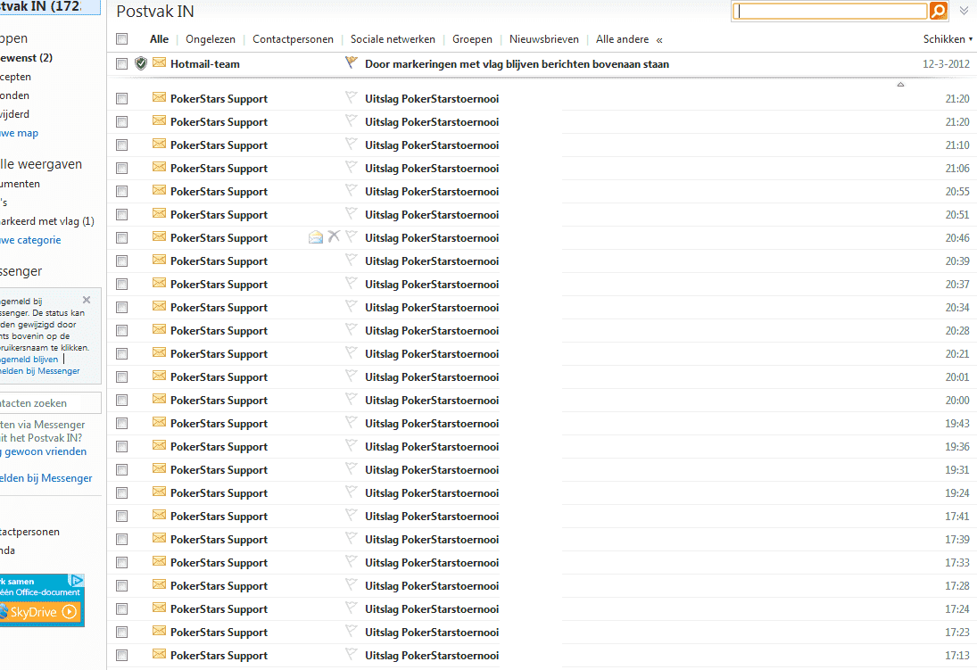Mark the 20:46 PokerStars email as read
The width and height of the screenshot is (977, 670).
[x=315, y=236]
